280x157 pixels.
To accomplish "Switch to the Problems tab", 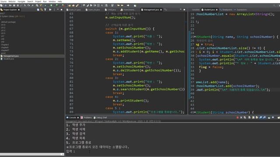I will point(86,118).
